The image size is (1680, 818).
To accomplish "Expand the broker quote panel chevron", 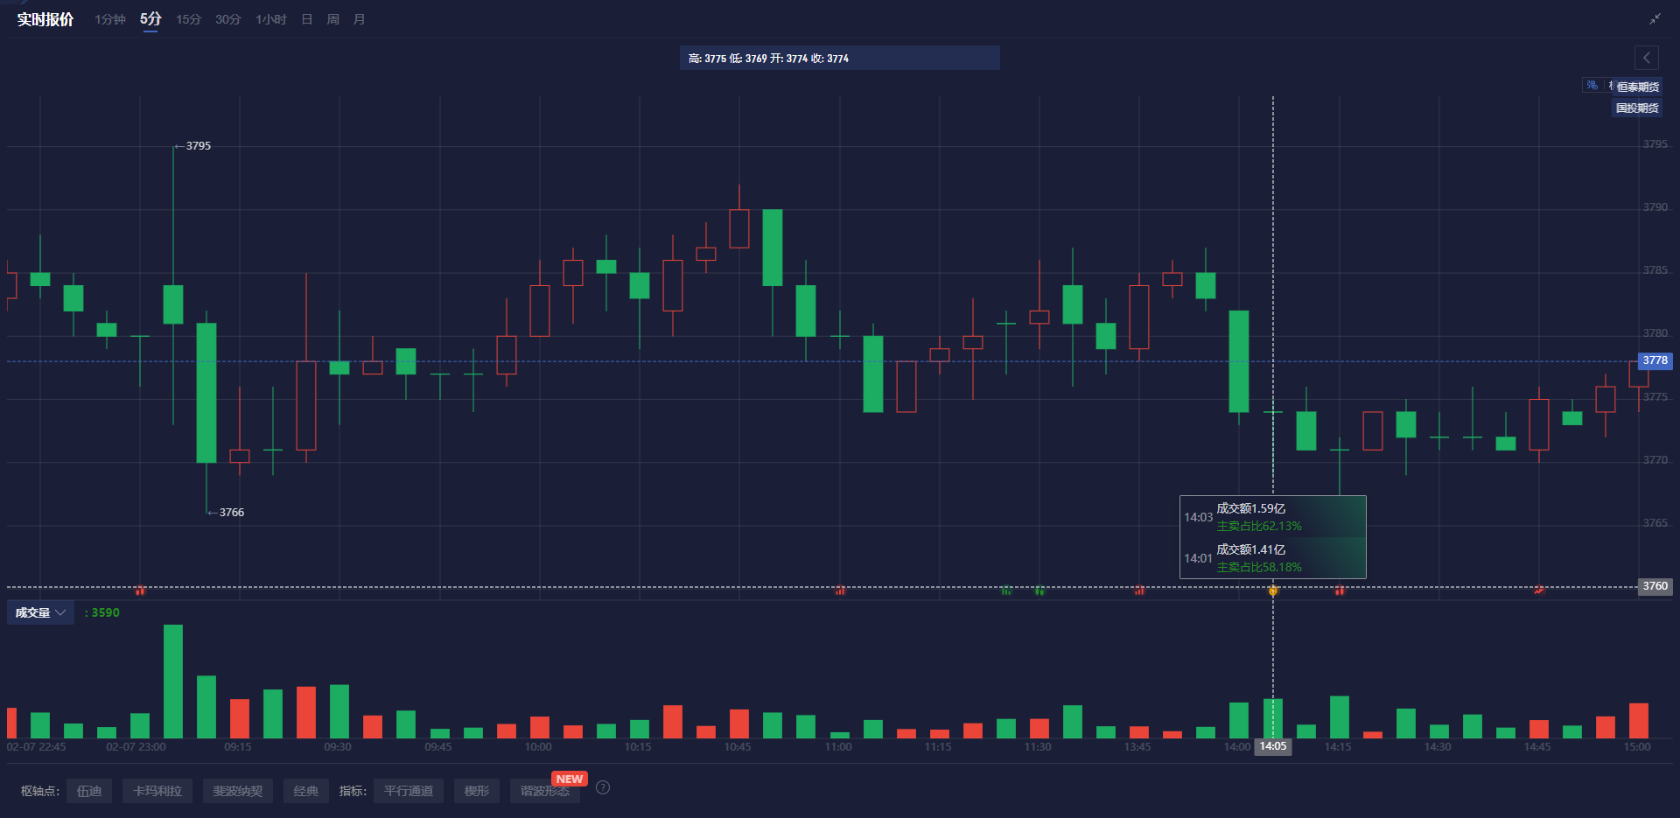I will pos(1646,58).
